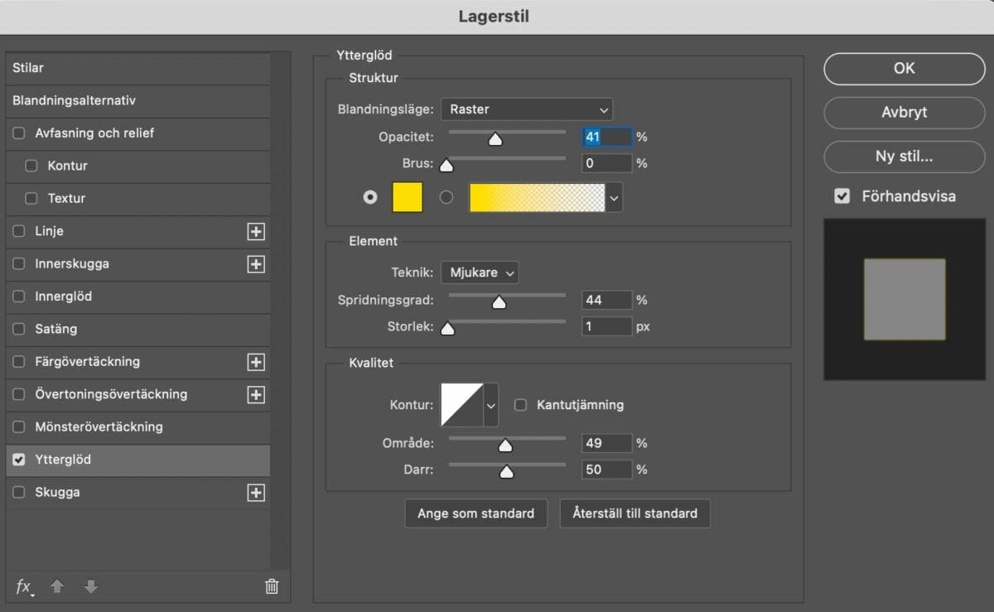This screenshot has width=994, height=612.
Task: Open the Stilar section
Action: click(x=138, y=68)
